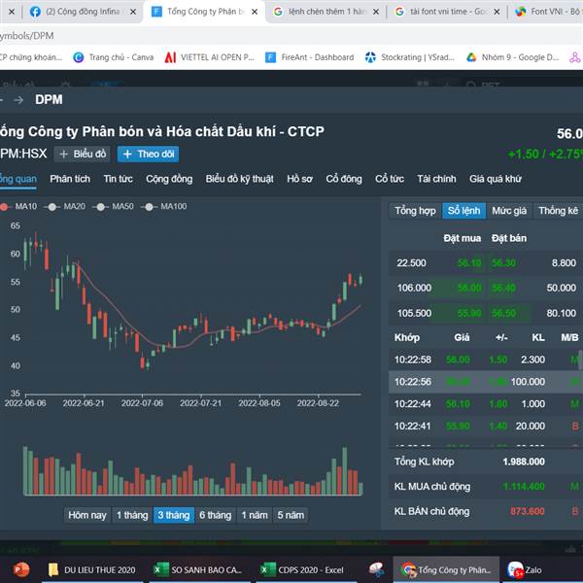The image size is (583, 583).
Task: Select the Tổng hợp panel tab
Action: coord(415,211)
